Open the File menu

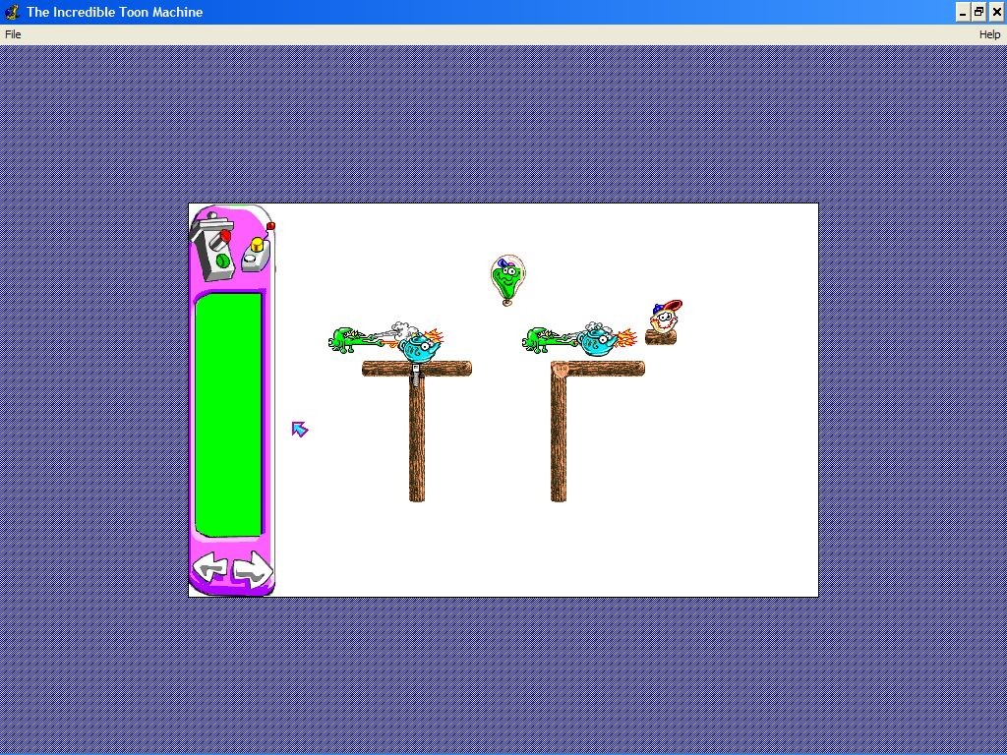point(13,34)
